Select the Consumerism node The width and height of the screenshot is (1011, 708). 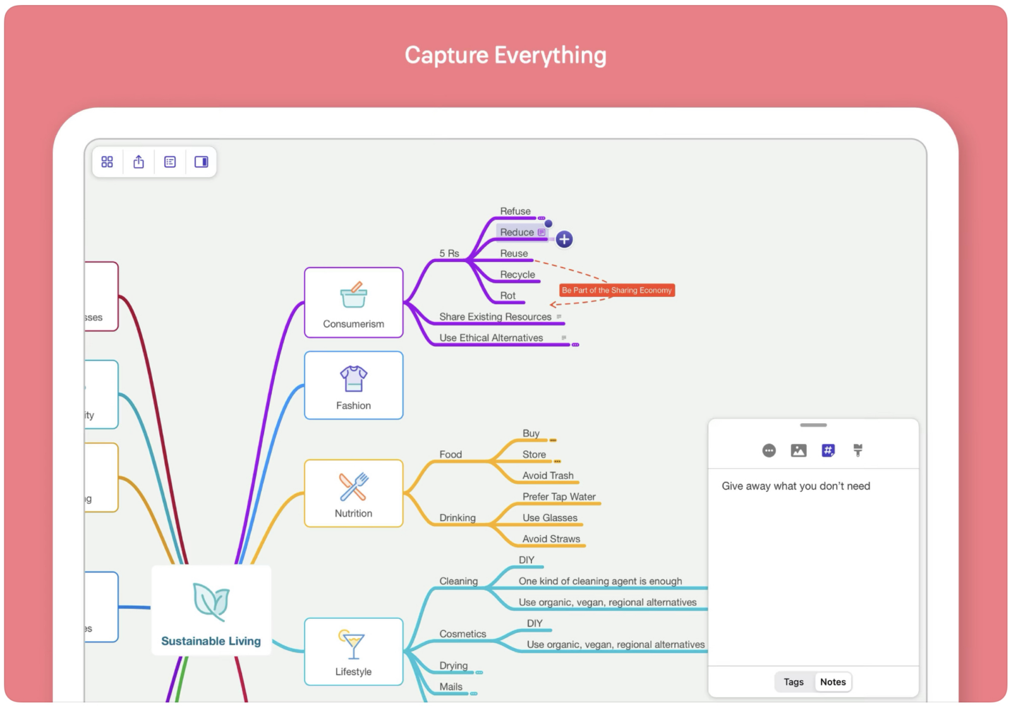pos(353,303)
